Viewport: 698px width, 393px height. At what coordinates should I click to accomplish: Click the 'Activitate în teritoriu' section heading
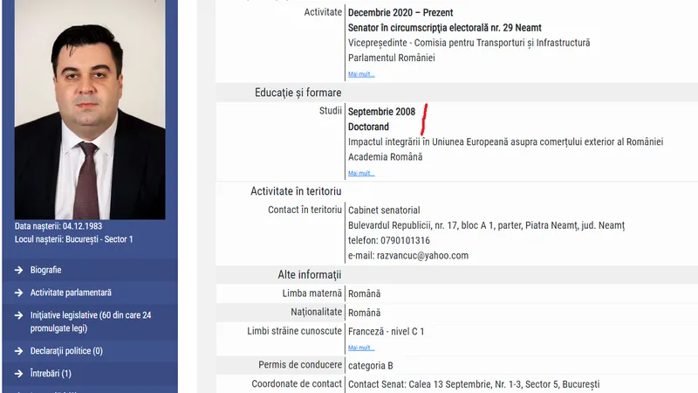(296, 191)
